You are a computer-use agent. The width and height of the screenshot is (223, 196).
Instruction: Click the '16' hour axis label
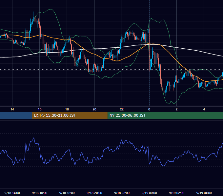click(x=40, y=109)
